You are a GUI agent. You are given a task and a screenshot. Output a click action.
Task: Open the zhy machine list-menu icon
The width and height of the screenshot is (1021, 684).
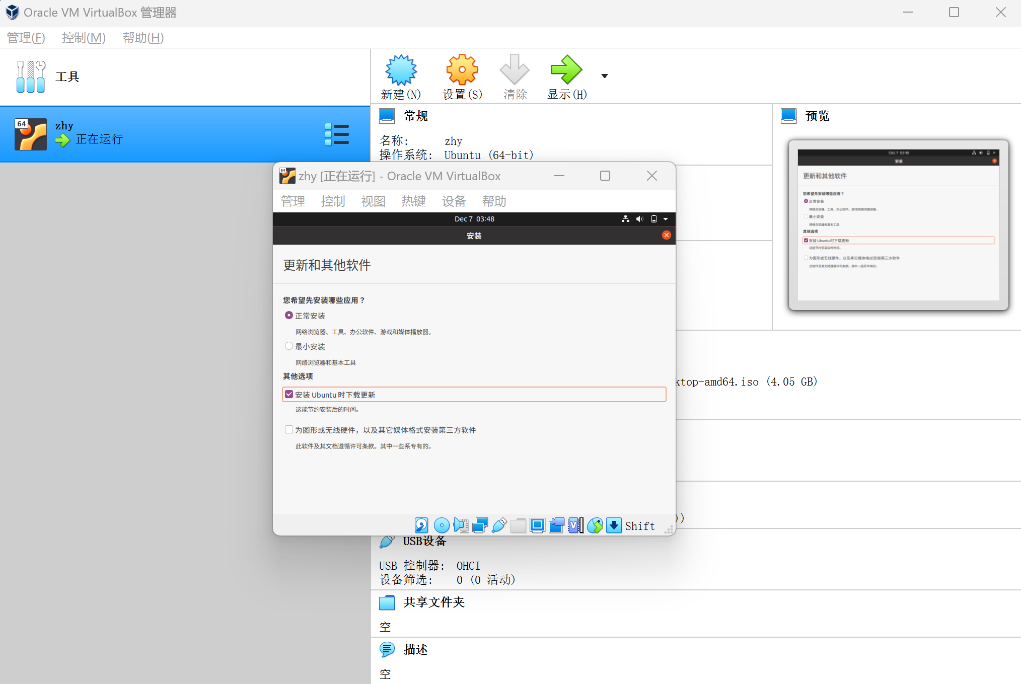click(x=337, y=134)
